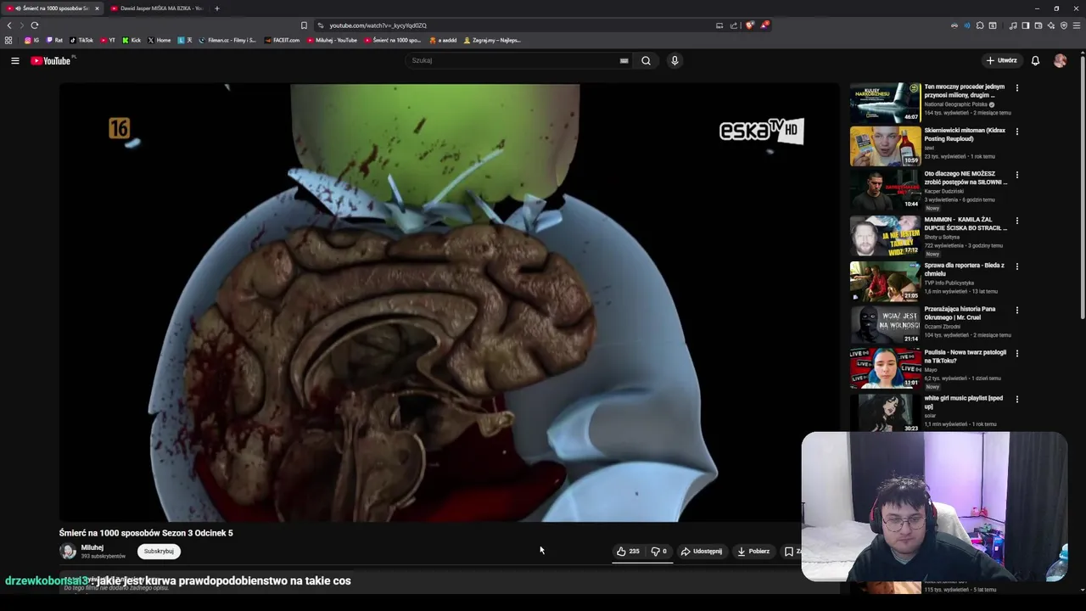
Task: Open options for Ten mroczny proceder video
Action: [1017, 87]
